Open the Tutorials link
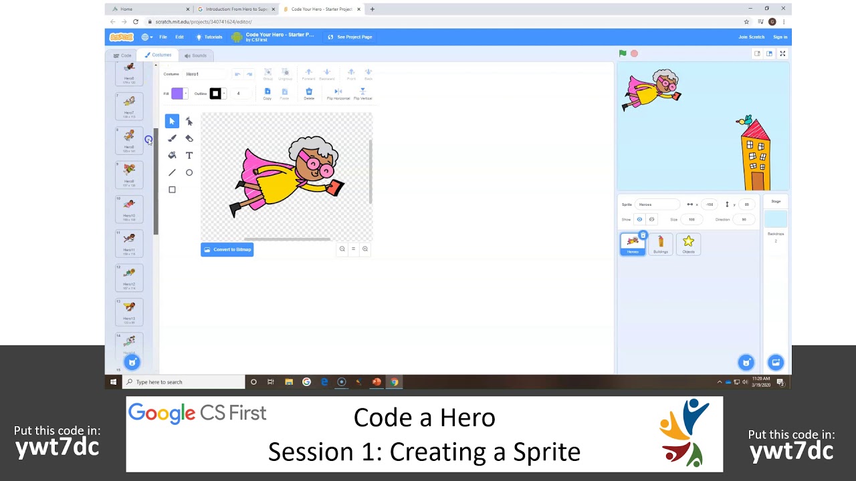 (x=209, y=37)
